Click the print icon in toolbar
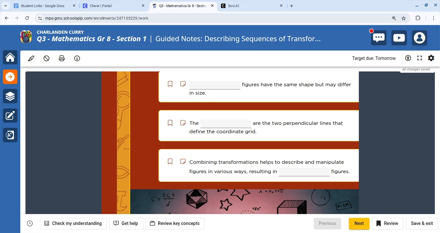 [62, 58]
